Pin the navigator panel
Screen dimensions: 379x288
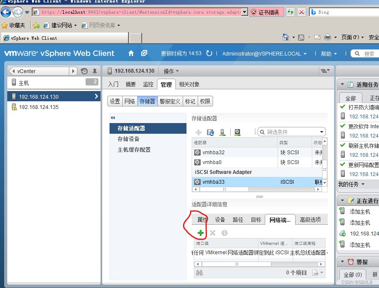click(95, 71)
